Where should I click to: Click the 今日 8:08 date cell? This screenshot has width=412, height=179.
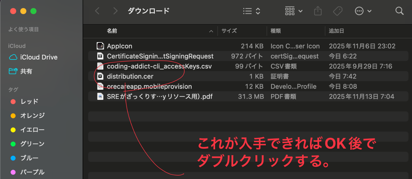[x=343, y=86]
